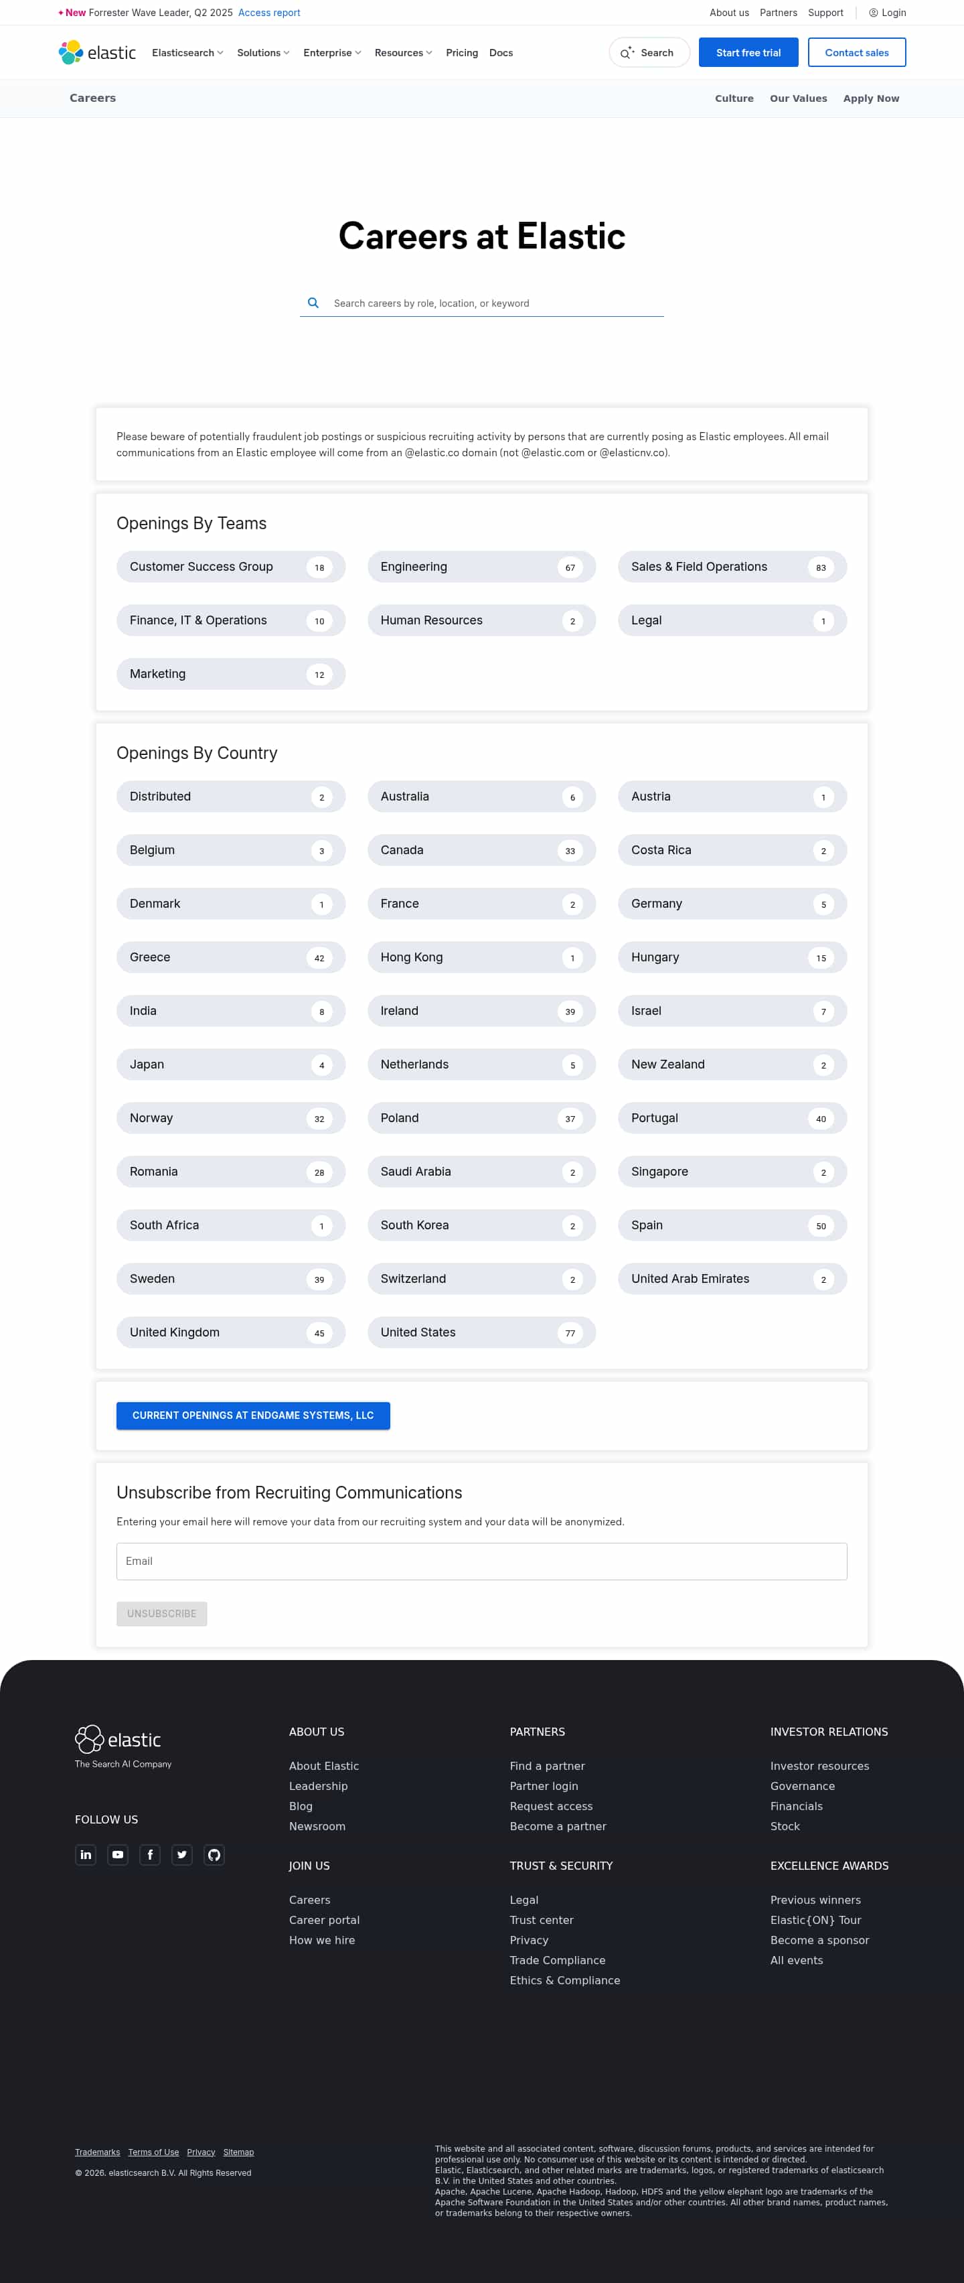Expand the Solutions navigation dropdown
Screen dimensions: 964x2283
tap(262, 52)
